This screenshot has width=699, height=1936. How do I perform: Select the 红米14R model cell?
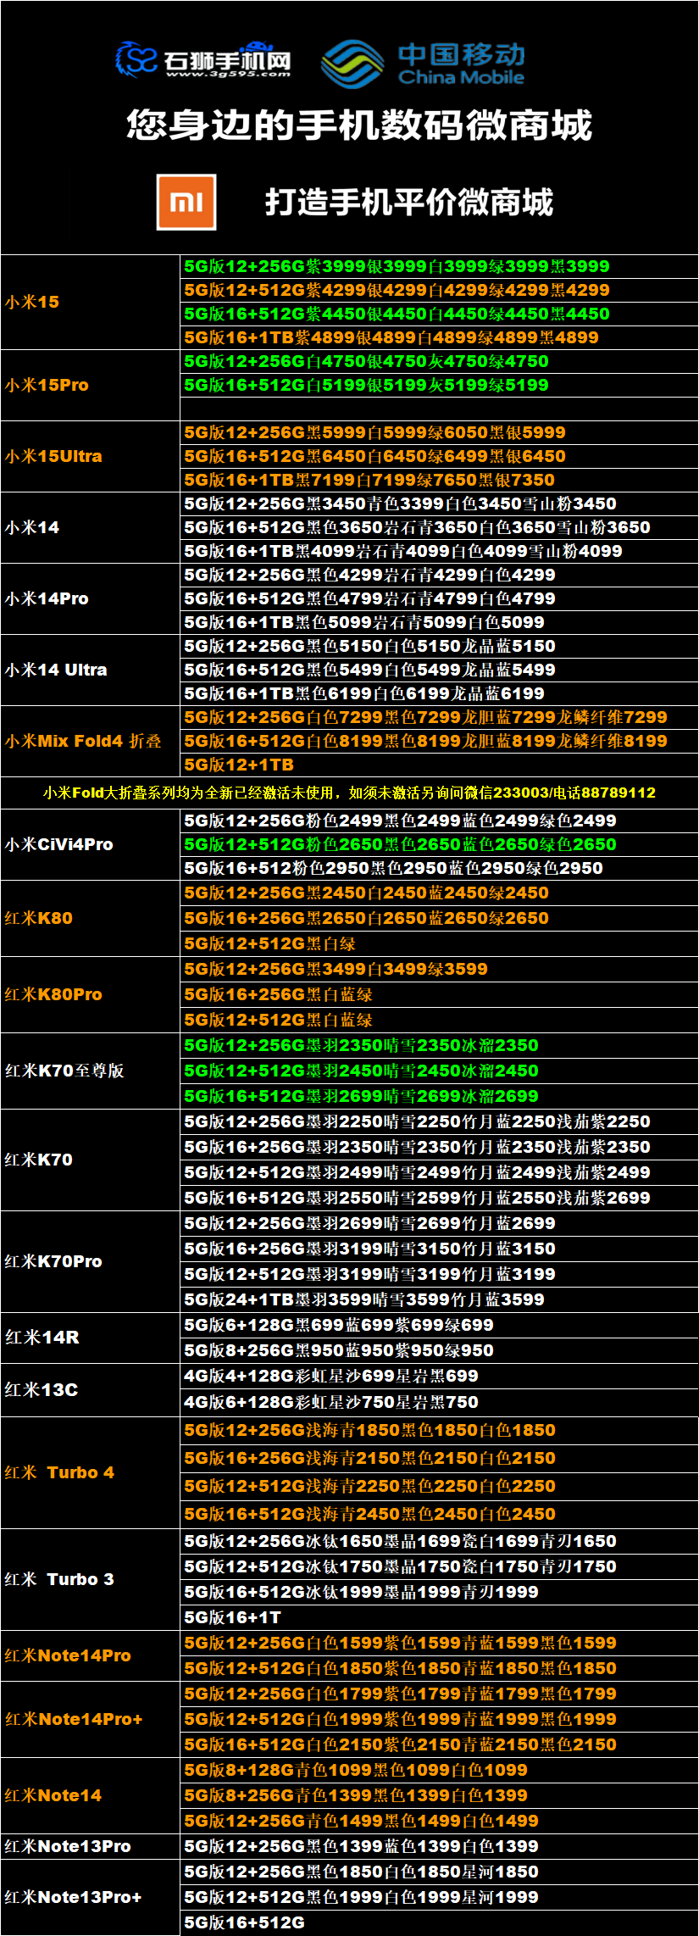click(91, 1338)
